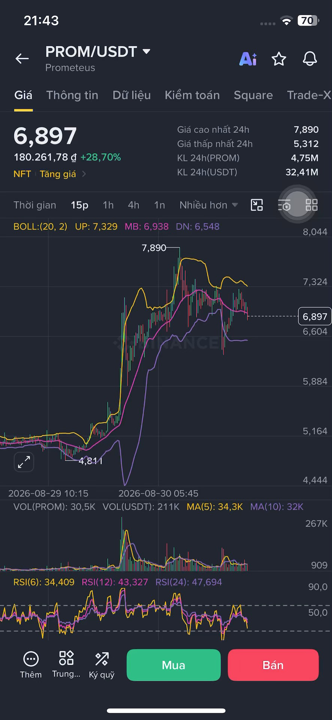Image resolution: width=332 pixels, height=720 pixels.
Task: Open chart indicator settings icon
Action: coord(284,205)
